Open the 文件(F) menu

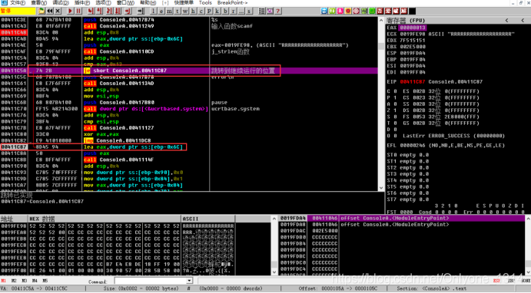click(18, 3)
